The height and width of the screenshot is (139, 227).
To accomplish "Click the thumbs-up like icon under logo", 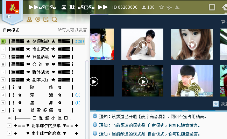I will click(8, 16).
